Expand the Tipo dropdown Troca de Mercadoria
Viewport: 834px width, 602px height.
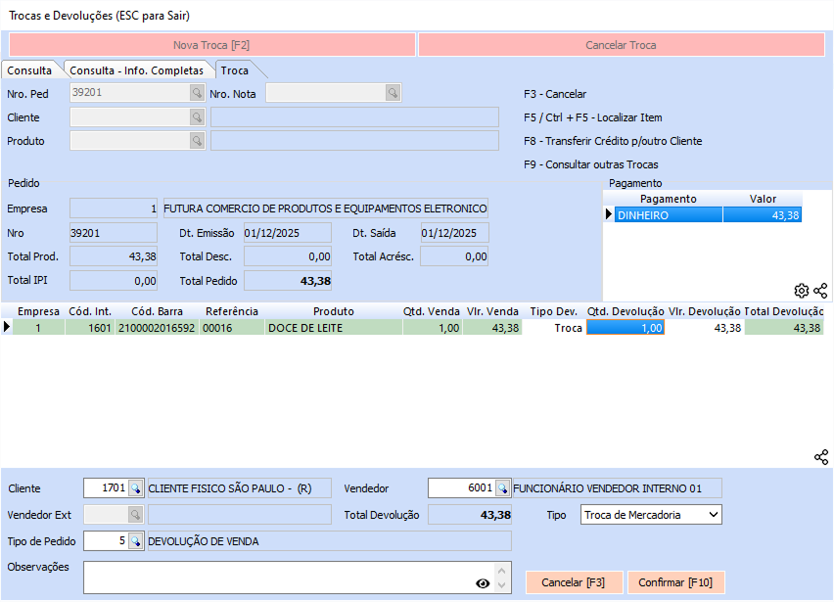click(x=713, y=514)
